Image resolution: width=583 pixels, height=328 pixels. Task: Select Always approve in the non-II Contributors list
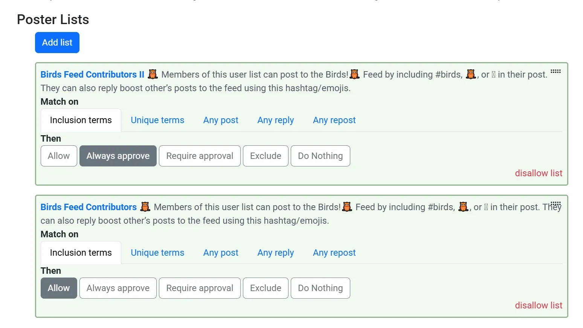[118, 288]
